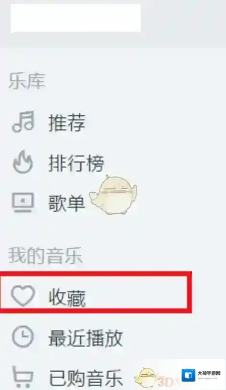
Task: Open the 已购音乐 purchased music entry
Action: [x=86, y=378]
